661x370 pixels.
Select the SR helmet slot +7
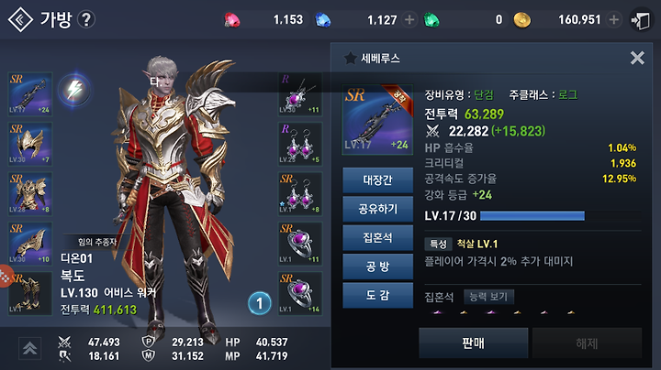(x=30, y=144)
